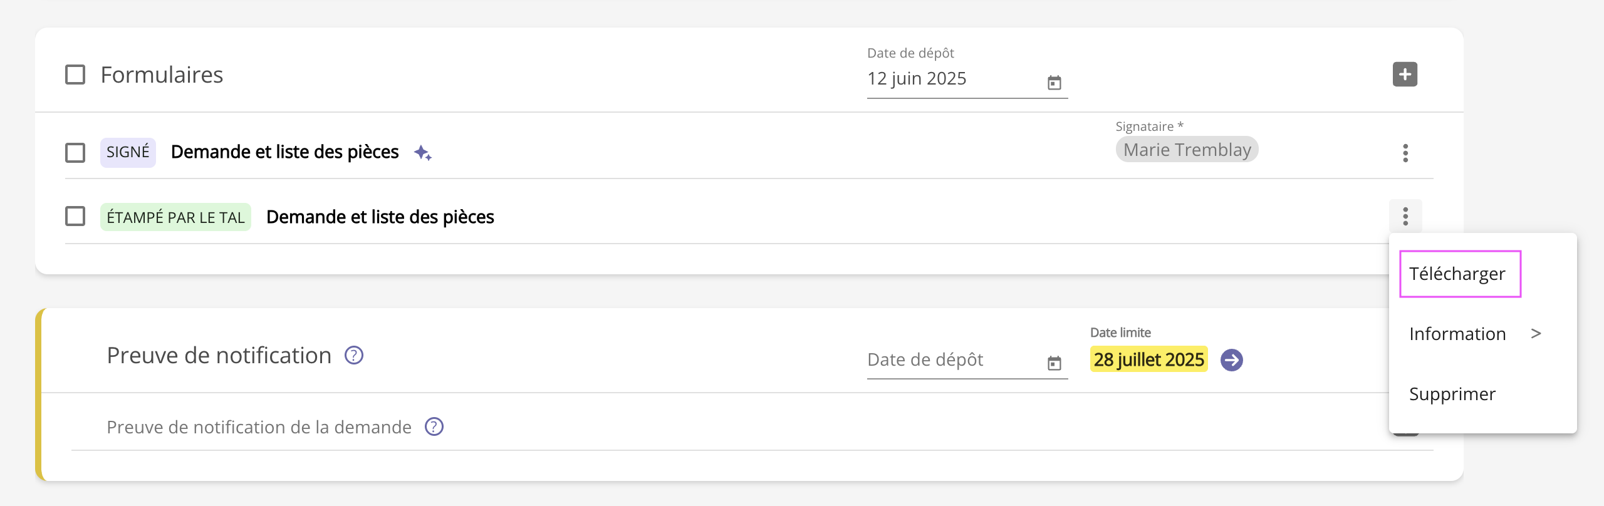Tick the checkbox for the Signé document
Viewport: 1604px width, 506px height.
point(75,153)
